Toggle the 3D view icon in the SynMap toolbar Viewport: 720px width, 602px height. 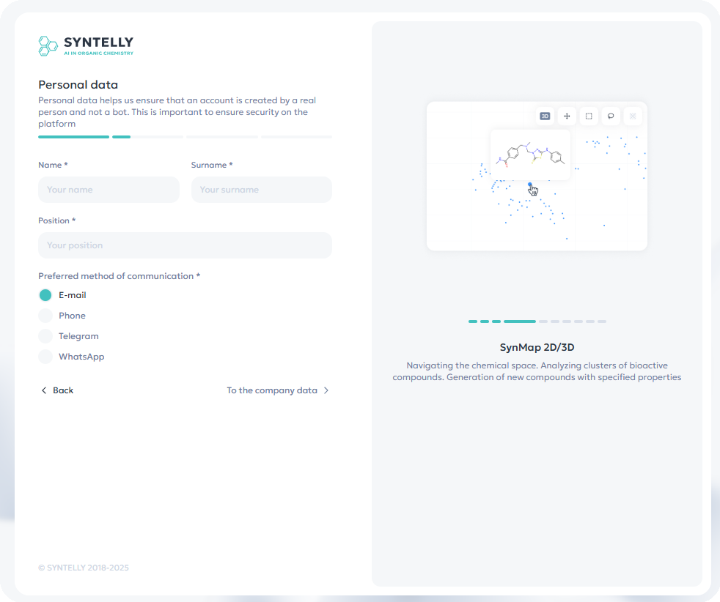point(544,116)
